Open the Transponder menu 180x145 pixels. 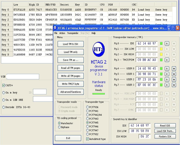click(73, 33)
